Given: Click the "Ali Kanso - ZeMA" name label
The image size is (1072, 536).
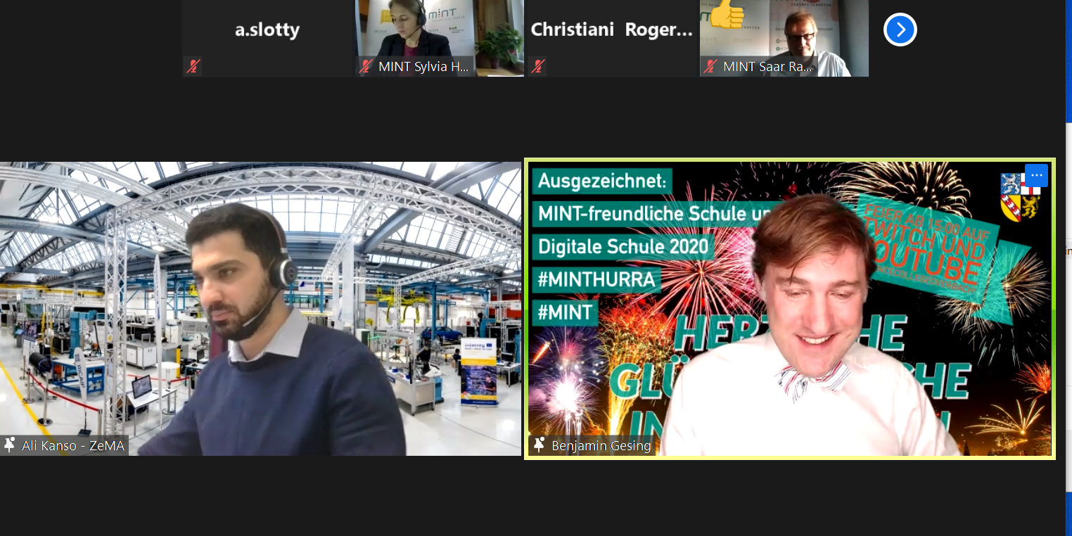Looking at the screenshot, I should 72,445.
